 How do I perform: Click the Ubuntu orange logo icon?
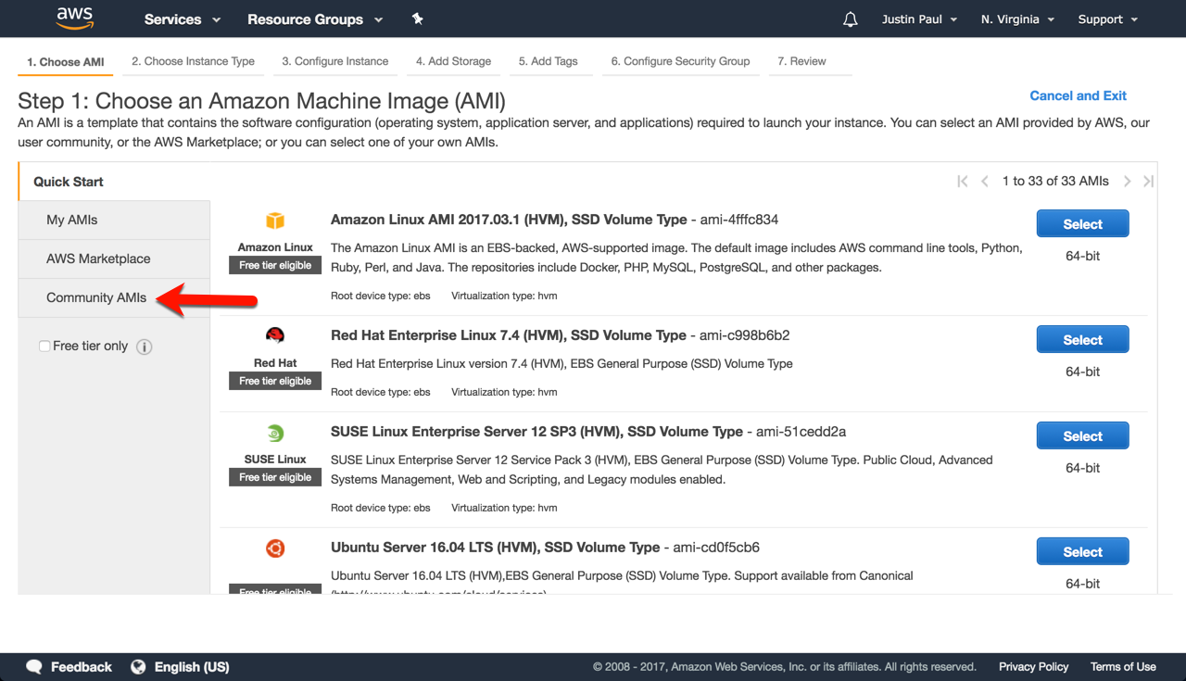275,549
